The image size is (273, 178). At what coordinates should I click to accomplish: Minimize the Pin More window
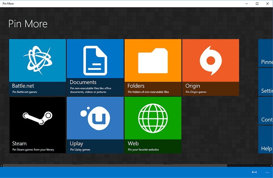[x=246, y=4]
